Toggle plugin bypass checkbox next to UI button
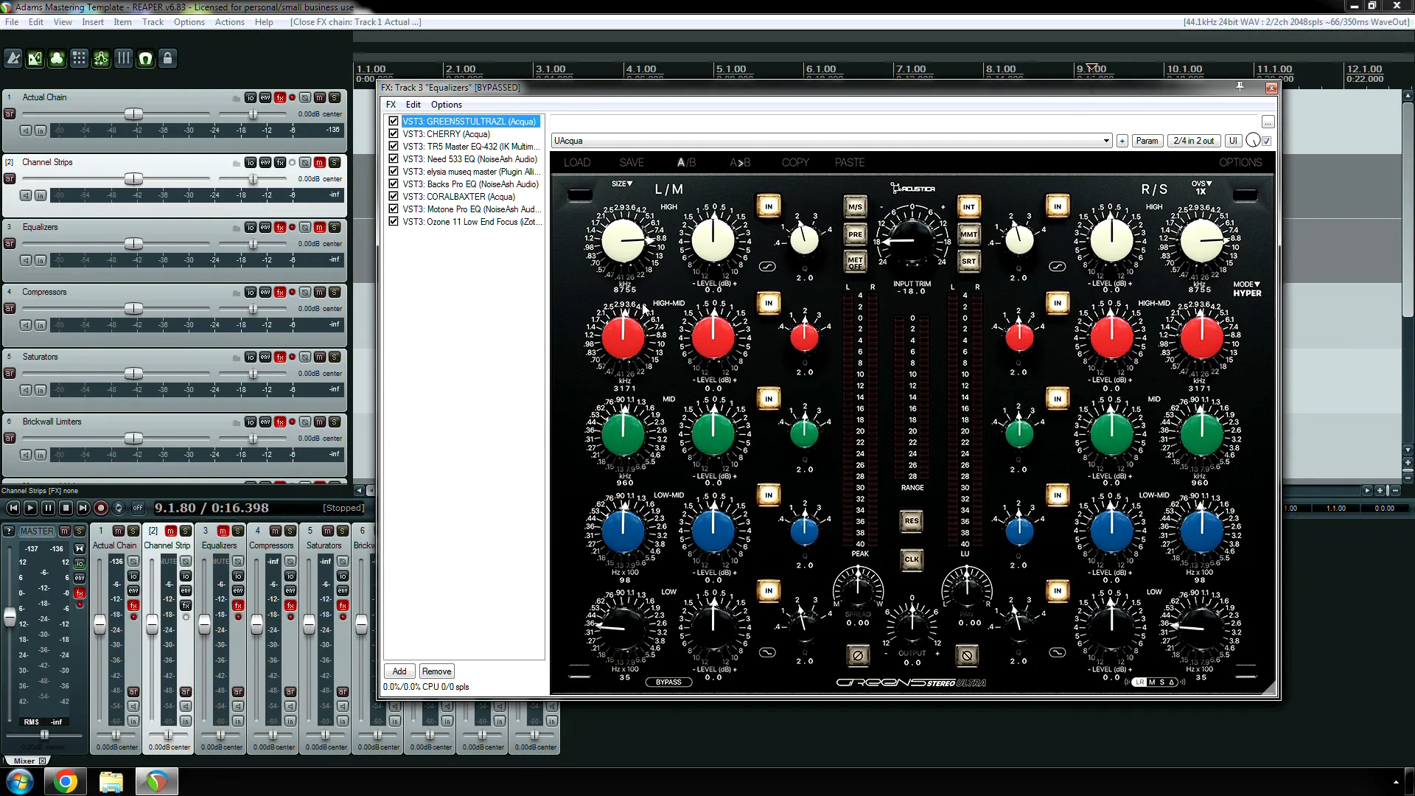 (1267, 141)
